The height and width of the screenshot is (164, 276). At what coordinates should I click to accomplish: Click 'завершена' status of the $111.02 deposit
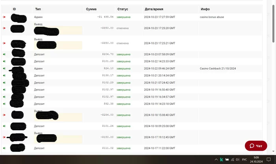[x=123, y=148]
